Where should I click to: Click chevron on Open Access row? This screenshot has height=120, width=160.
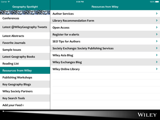click(x=157, y=27)
